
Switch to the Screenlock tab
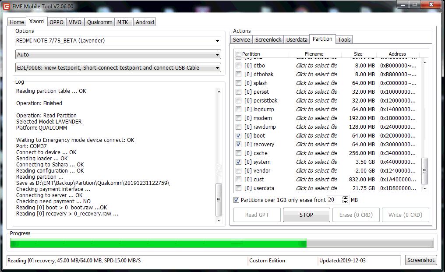[x=268, y=40]
